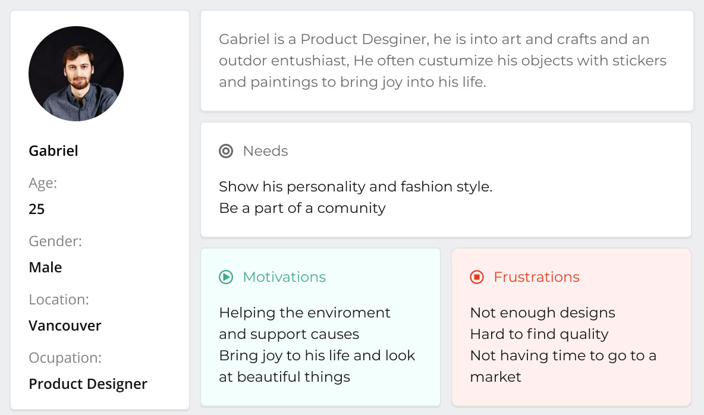Click the Product Designer occupation value

tap(88, 384)
